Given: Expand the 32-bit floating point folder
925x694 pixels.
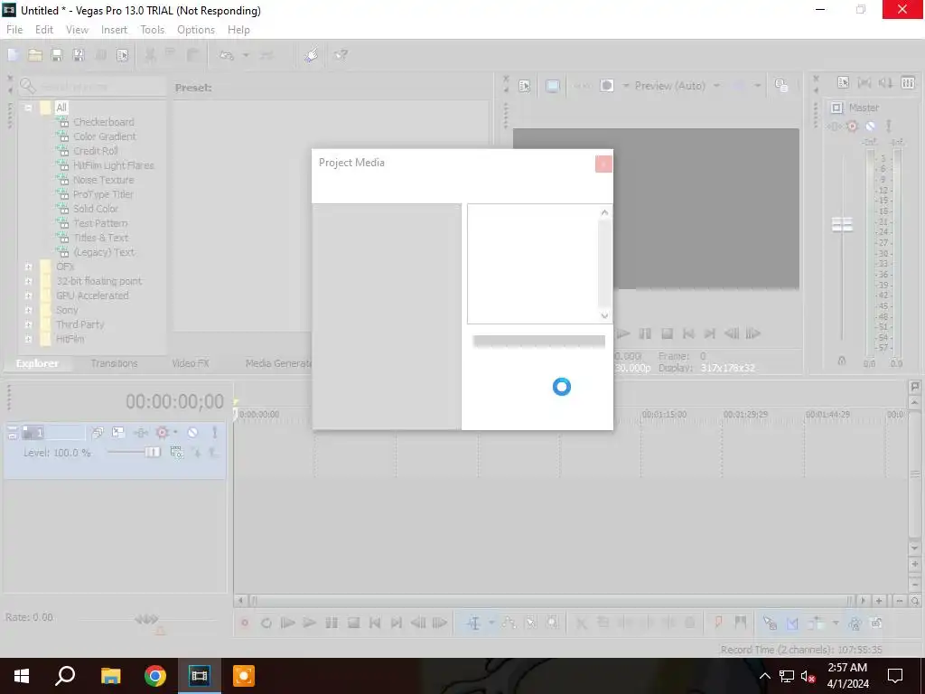Looking at the screenshot, I should coord(28,282).
